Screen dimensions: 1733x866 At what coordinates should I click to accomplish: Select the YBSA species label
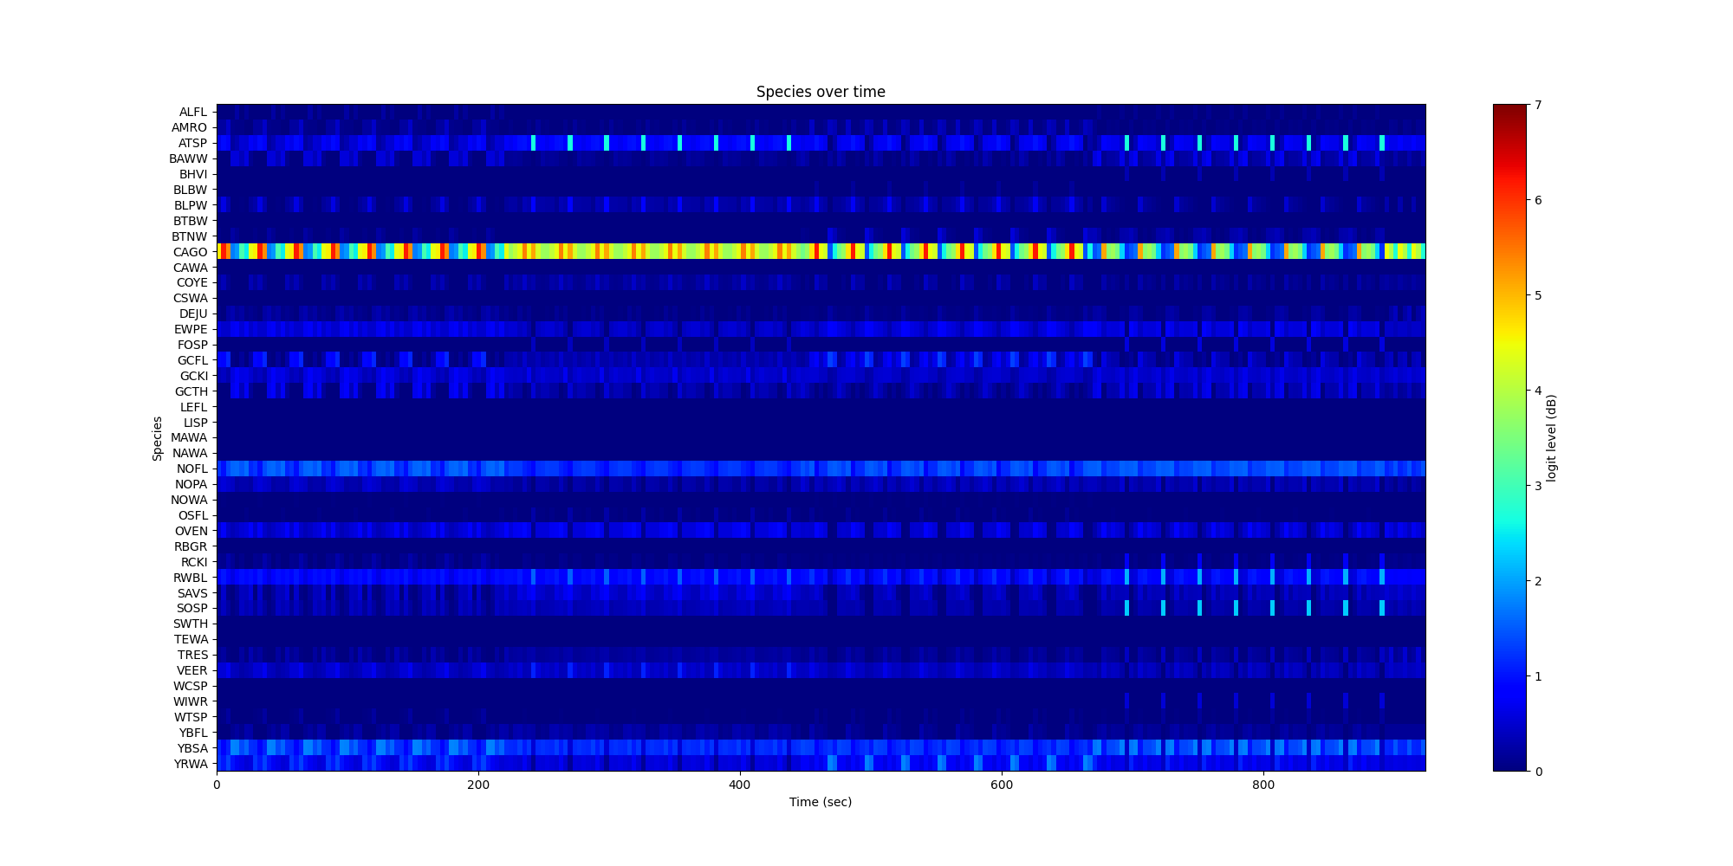tap(192, 748)
